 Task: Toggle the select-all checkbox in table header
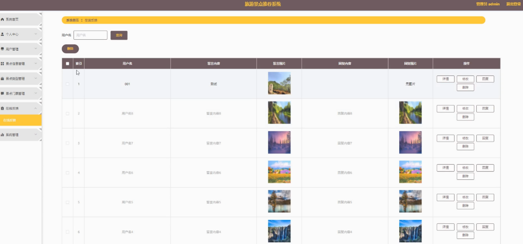tap(67, 64)
